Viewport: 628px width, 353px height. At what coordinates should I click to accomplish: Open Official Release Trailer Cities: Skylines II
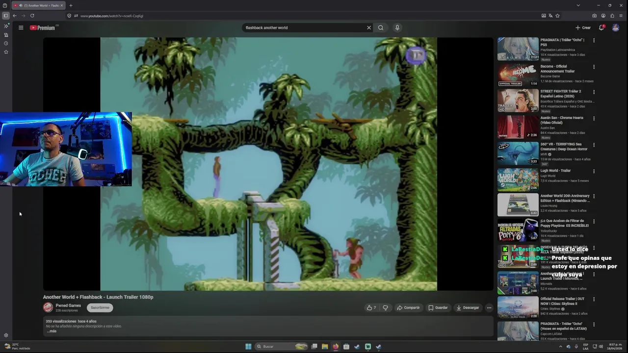tap(518, 307)
